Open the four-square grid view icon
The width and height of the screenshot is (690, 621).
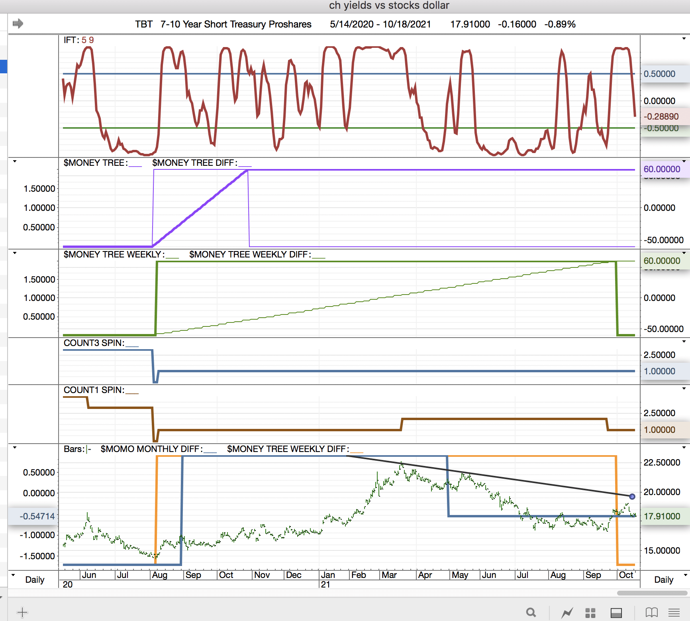coord(590,613)
